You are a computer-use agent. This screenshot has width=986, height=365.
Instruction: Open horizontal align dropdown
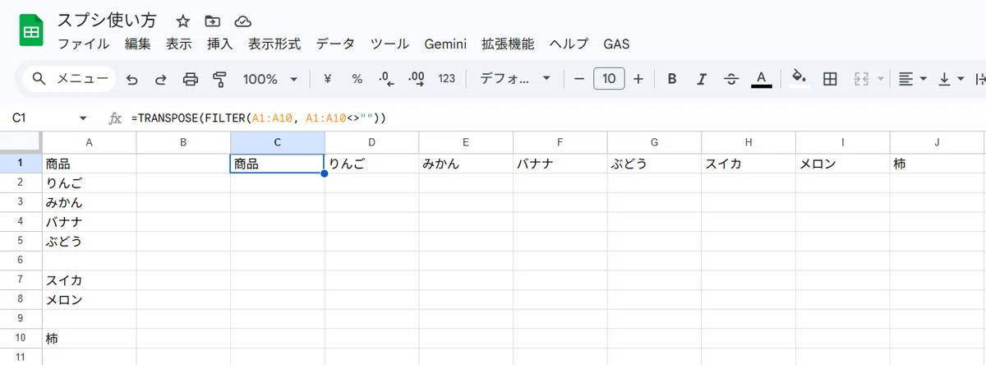pyautogui.click(x=912, y=79)
